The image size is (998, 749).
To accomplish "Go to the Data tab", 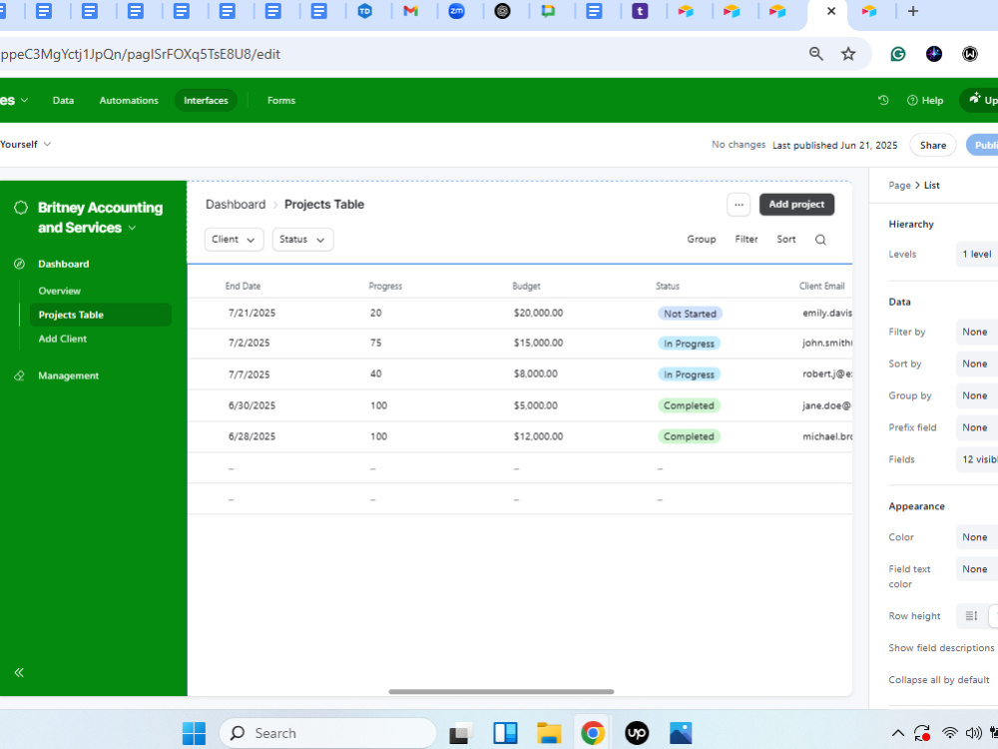I will (63, 101).
